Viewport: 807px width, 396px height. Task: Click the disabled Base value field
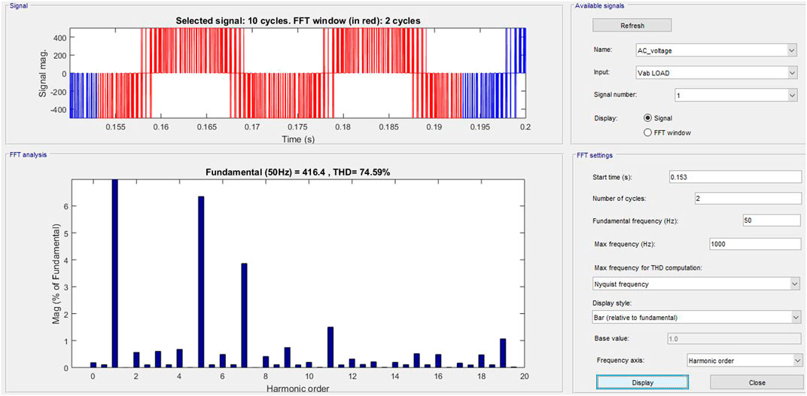click(x=735, y=339)
